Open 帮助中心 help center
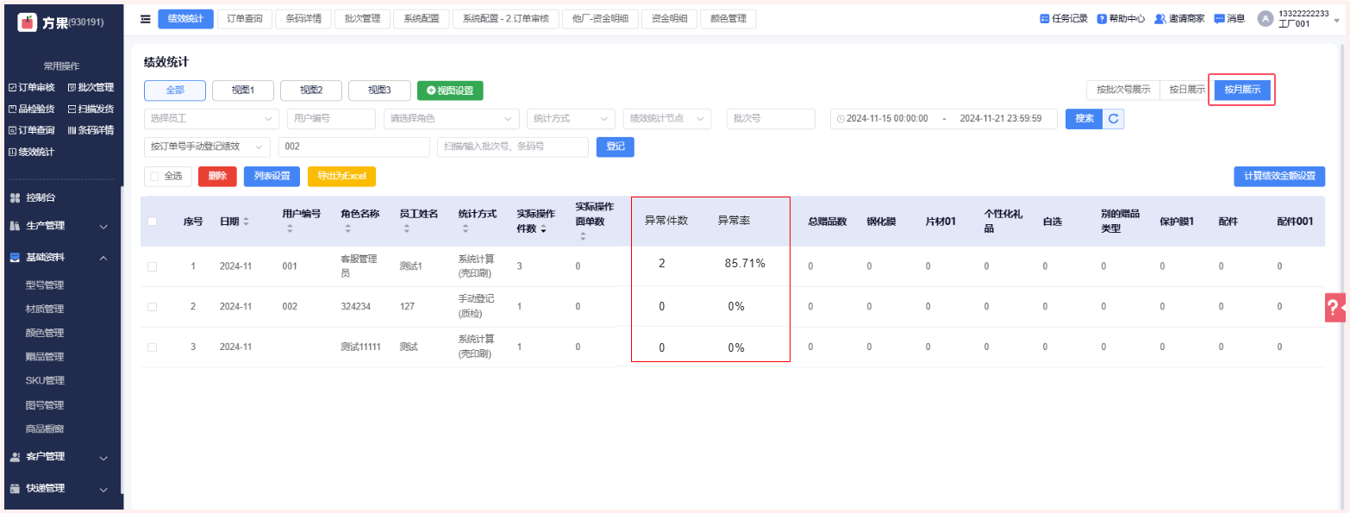Viewport: 1350px width, 513px height. click(1102, 19)
